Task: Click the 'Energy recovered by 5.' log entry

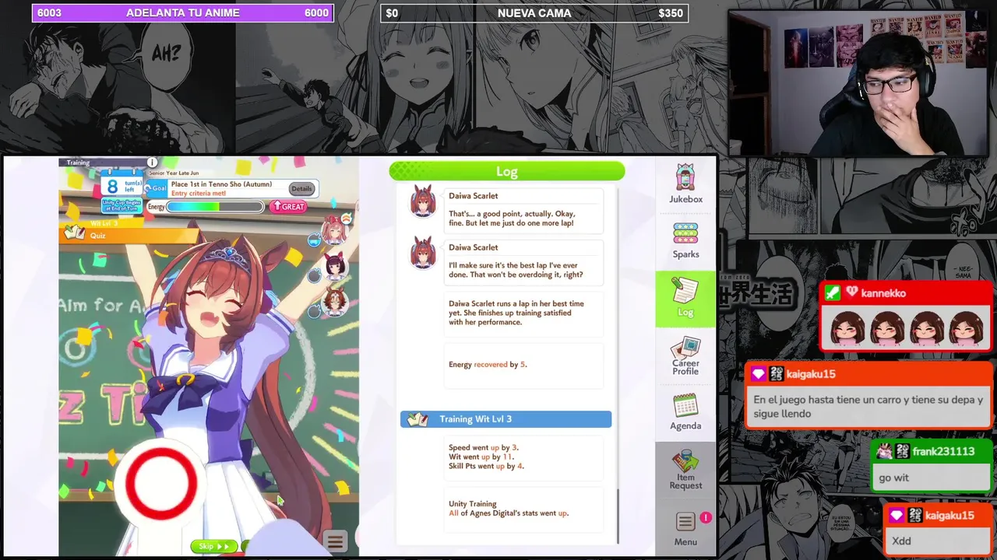Action: [488, 364]
